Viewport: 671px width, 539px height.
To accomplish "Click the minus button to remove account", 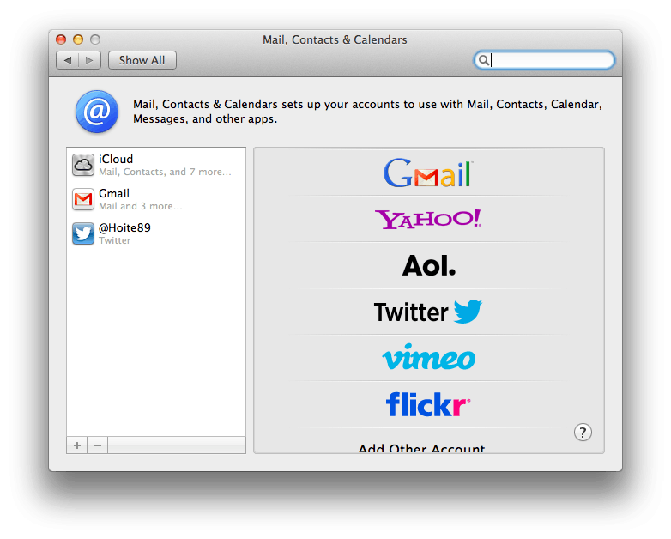I will tap(98, 445).
